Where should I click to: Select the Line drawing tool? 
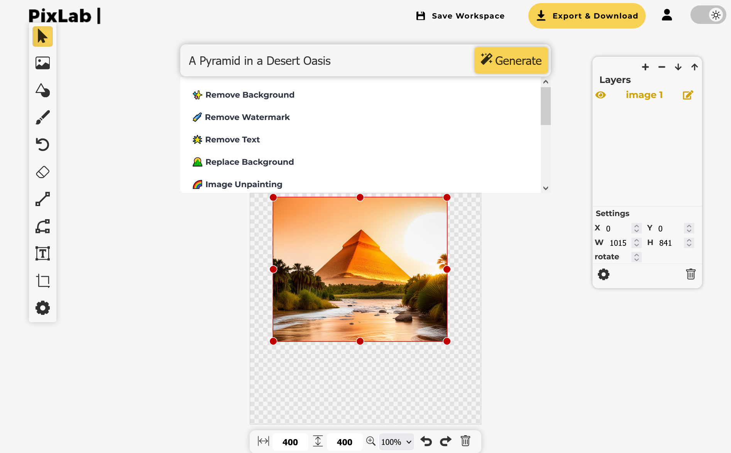click(x=42, y=199)
